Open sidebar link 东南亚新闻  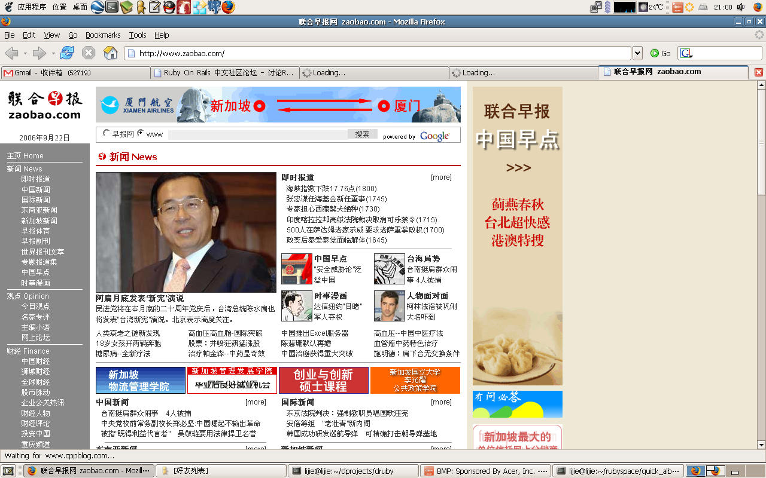39,210
